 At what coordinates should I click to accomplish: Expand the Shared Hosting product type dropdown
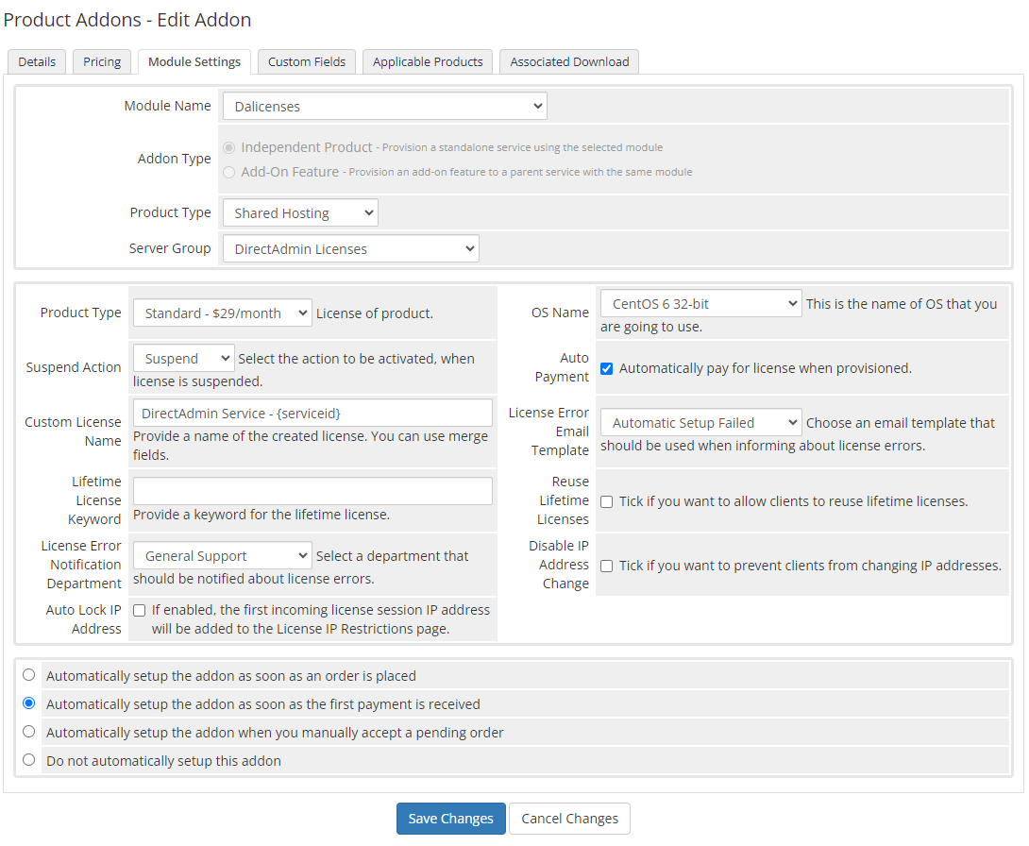pos(300,212)
